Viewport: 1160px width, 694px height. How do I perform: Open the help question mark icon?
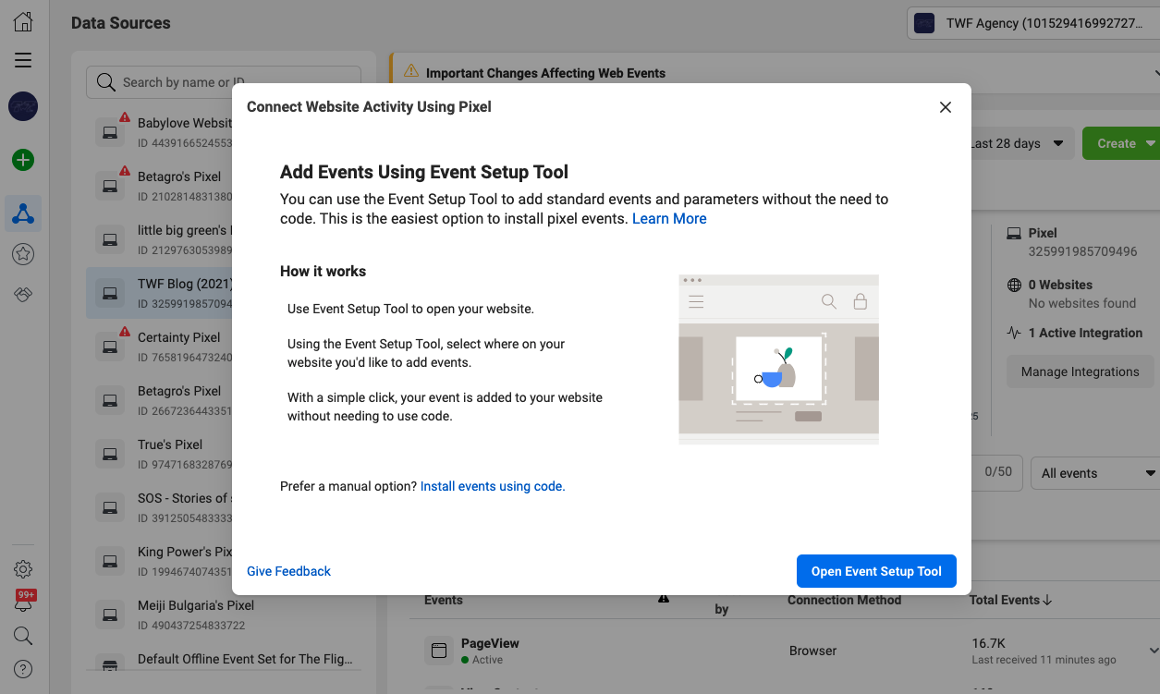[x=23, y=669]
